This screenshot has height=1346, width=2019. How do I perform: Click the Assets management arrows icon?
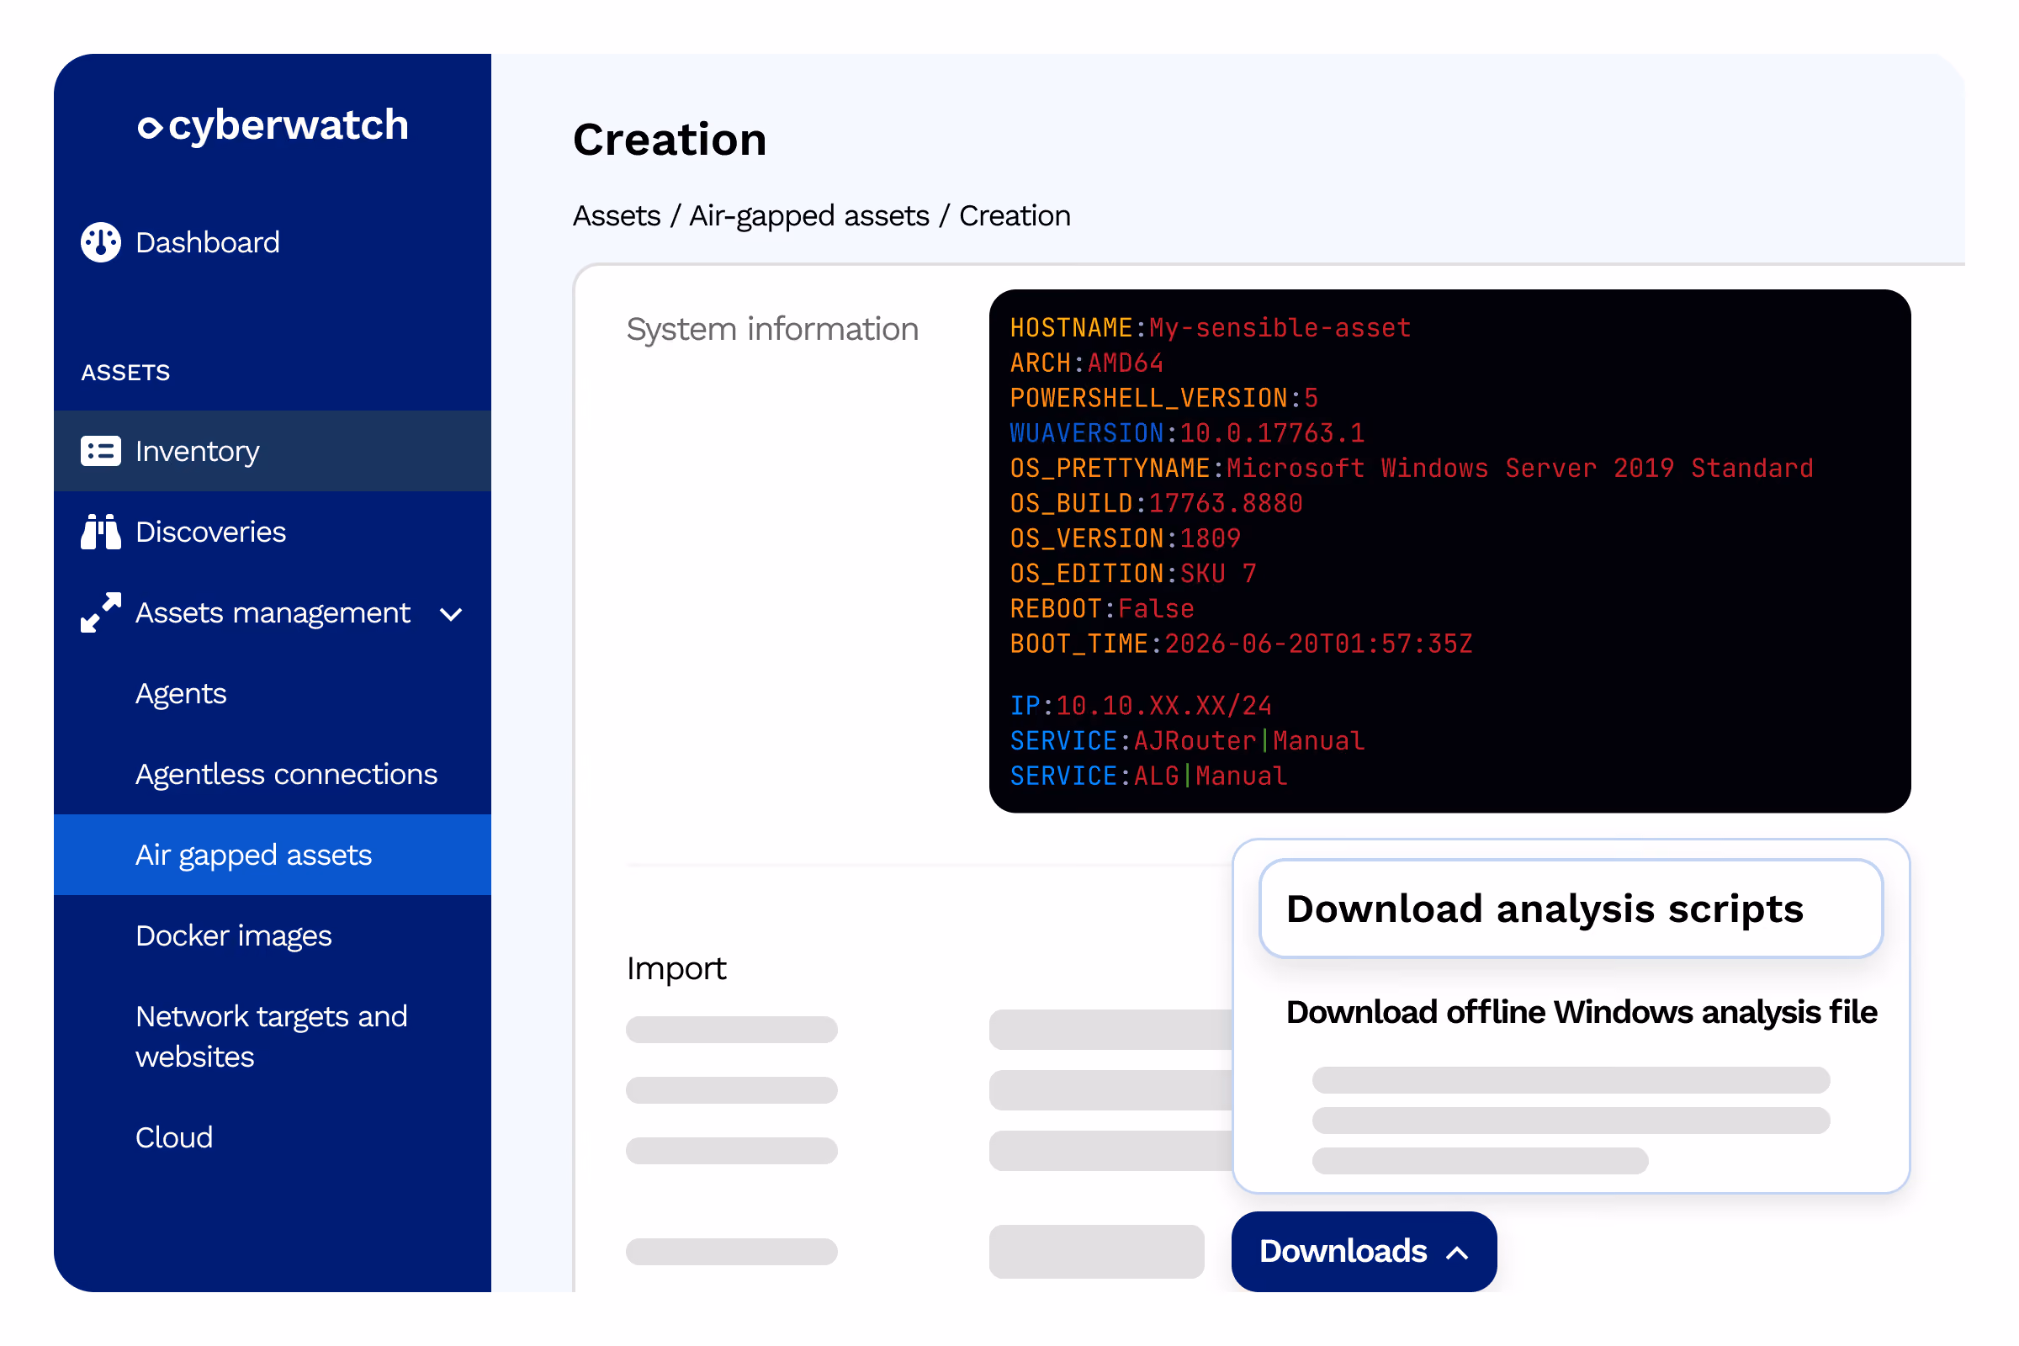(101, 612)
